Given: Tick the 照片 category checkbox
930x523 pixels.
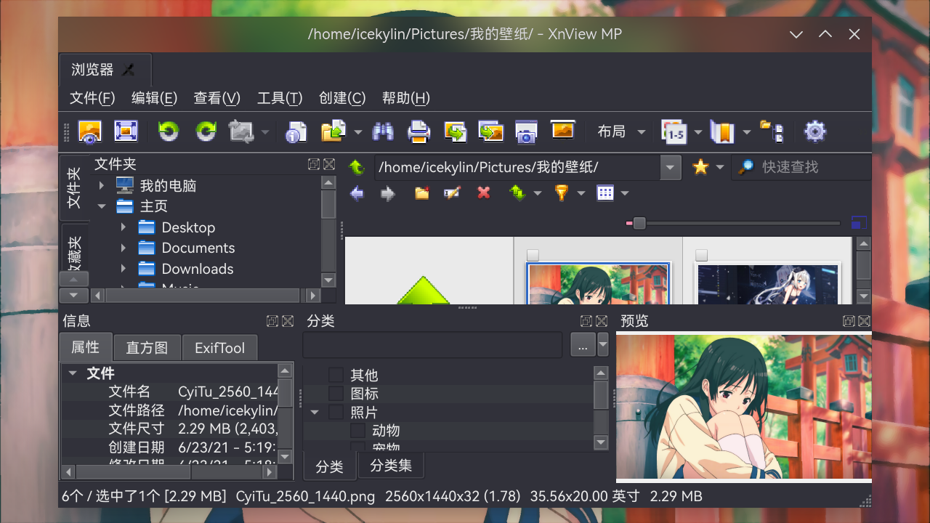Looking at the screenshot, I should click(x=336, y=411).
